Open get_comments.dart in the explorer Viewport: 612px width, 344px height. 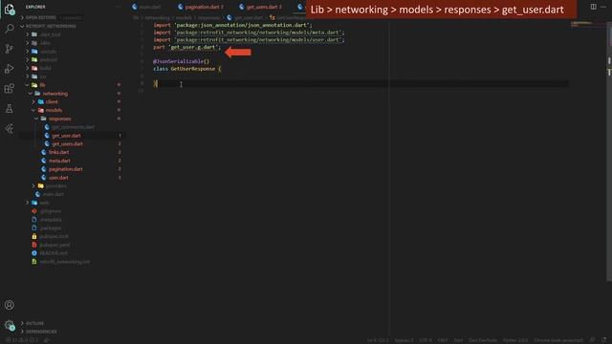[x=73, y=127]
